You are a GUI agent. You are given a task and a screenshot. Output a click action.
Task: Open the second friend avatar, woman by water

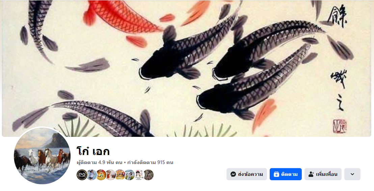[92, 175]
